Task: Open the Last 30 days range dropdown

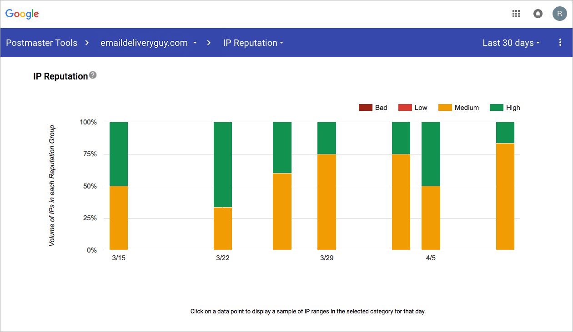Action: pos(511,43)
